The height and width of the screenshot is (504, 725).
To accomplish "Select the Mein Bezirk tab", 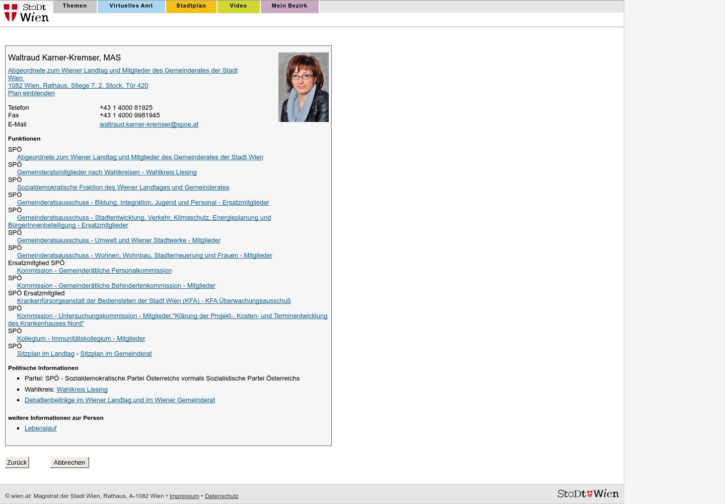I will coord(289,6).
